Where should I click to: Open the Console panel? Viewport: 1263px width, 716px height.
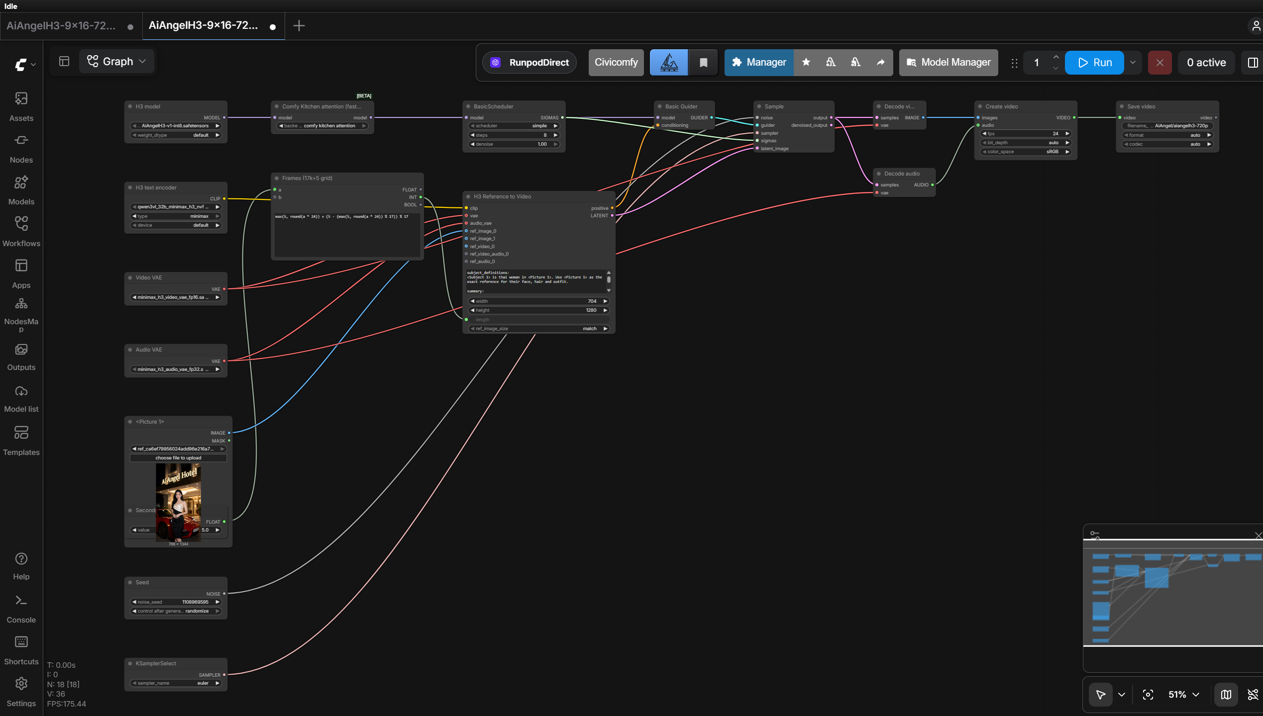[x=21, y=609]
